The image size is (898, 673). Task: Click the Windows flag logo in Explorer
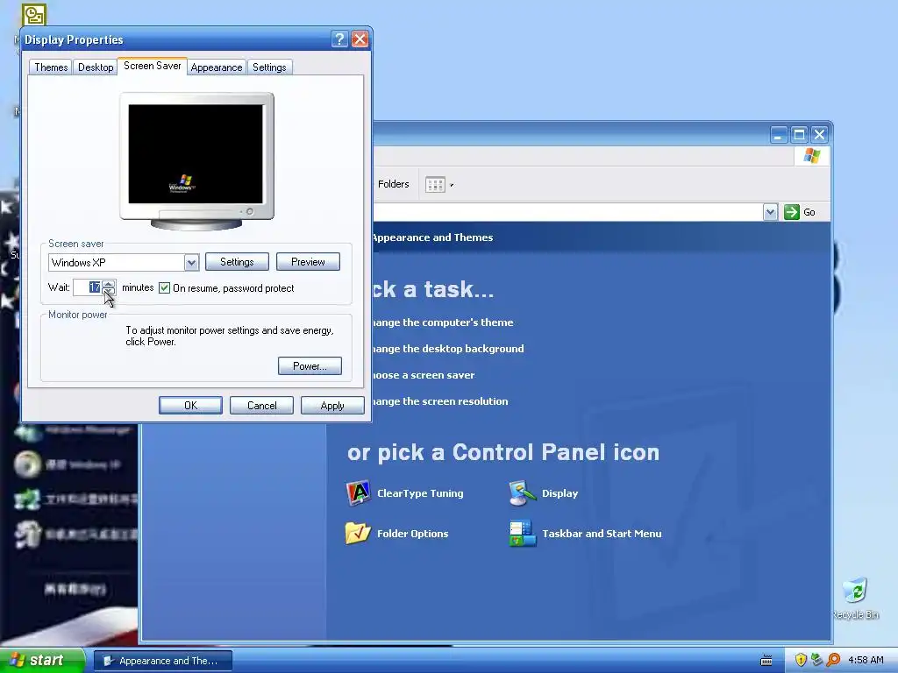tap(811, 156)
